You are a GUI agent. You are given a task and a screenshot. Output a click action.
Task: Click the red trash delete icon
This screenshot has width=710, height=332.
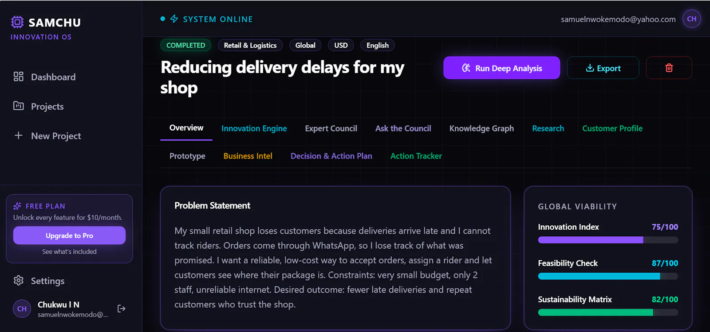669,68
